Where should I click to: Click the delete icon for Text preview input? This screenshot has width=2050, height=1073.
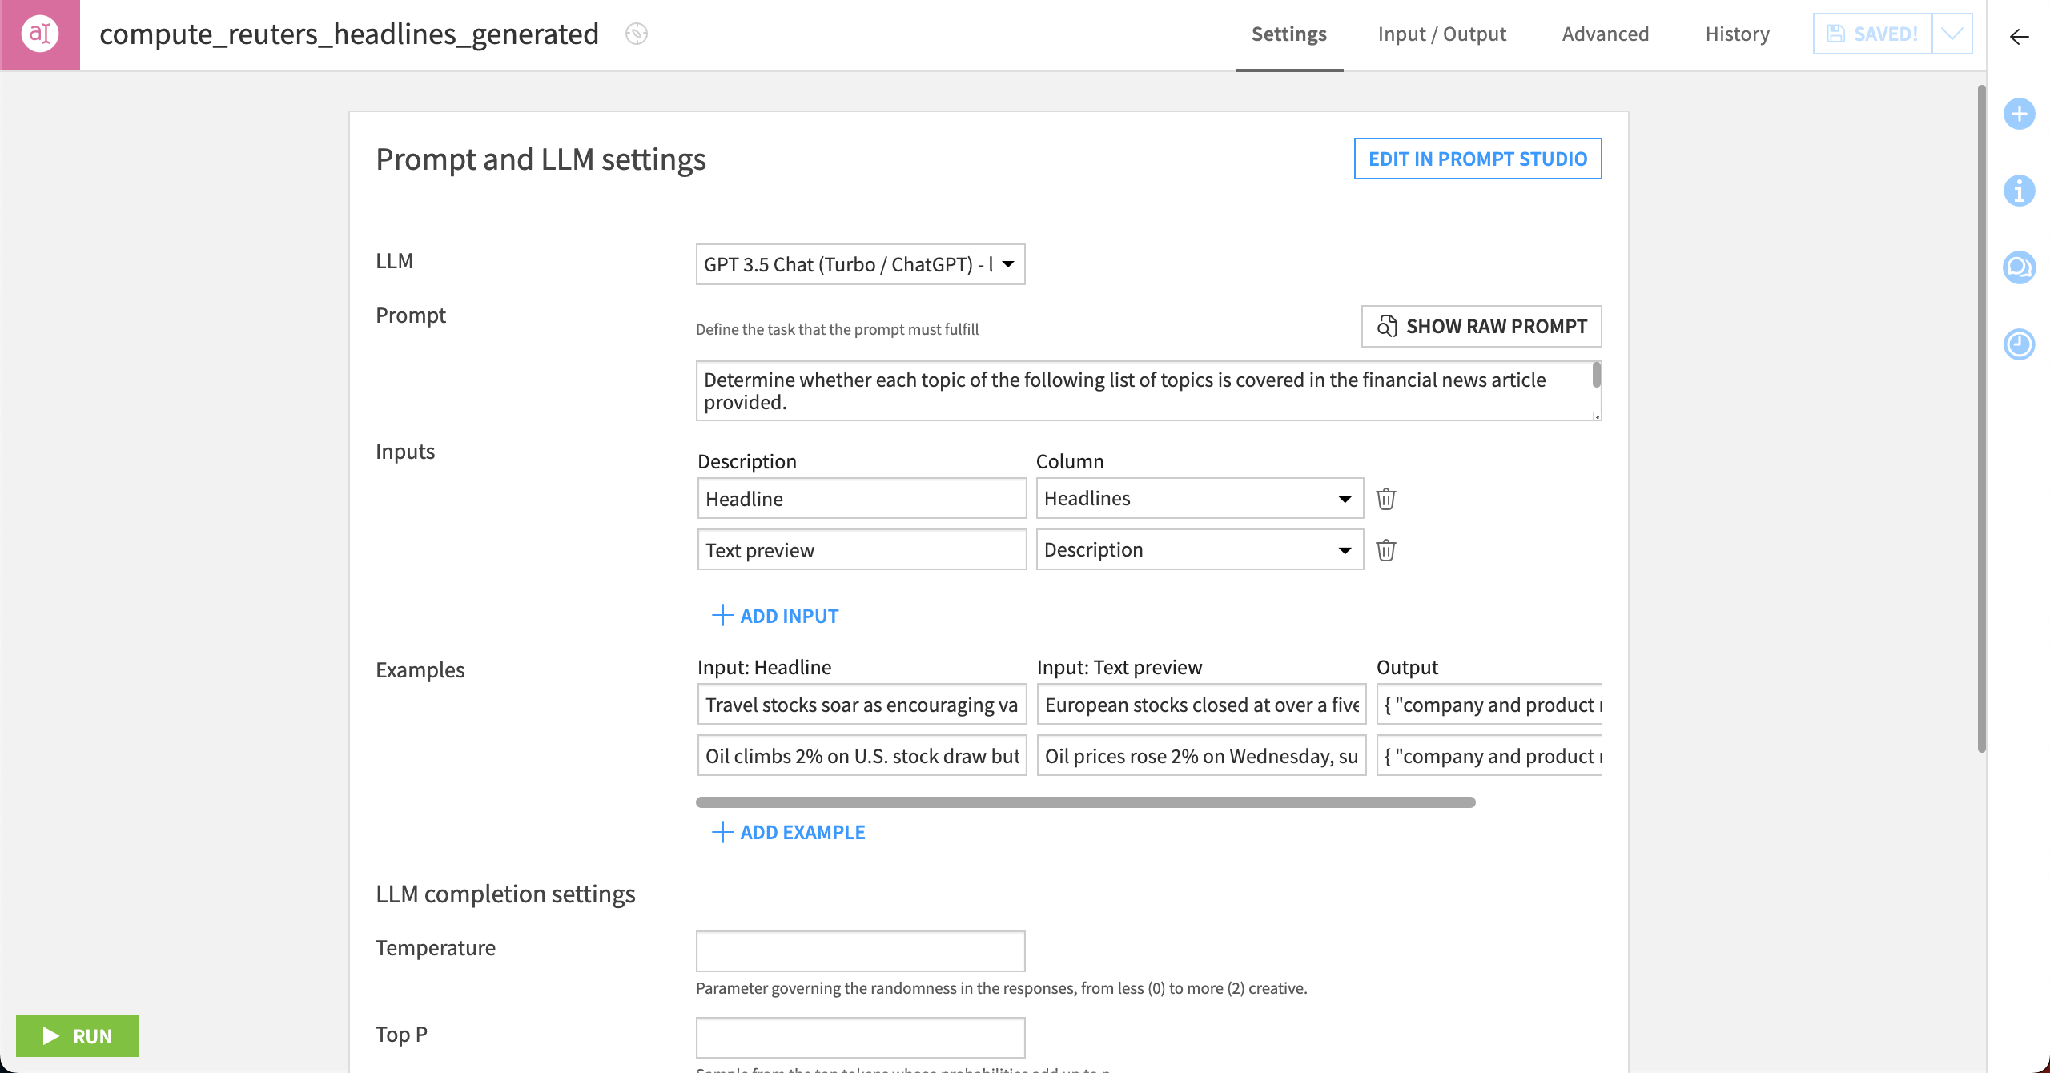click(1385, 549)
